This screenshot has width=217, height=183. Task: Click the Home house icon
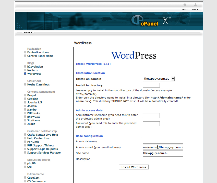(185, 5)
